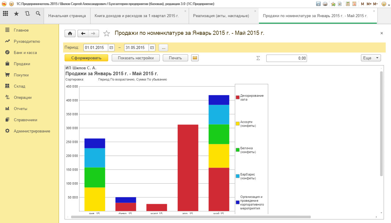Open the sections grid menu icon

(x=5, y=14)
